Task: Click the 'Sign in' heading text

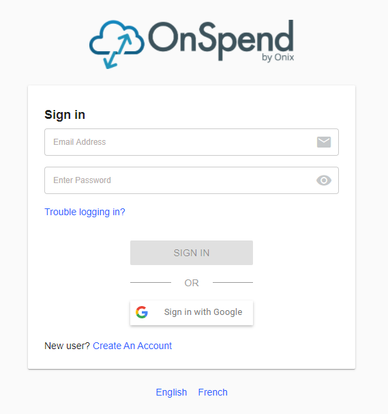Action: [65, 115]
